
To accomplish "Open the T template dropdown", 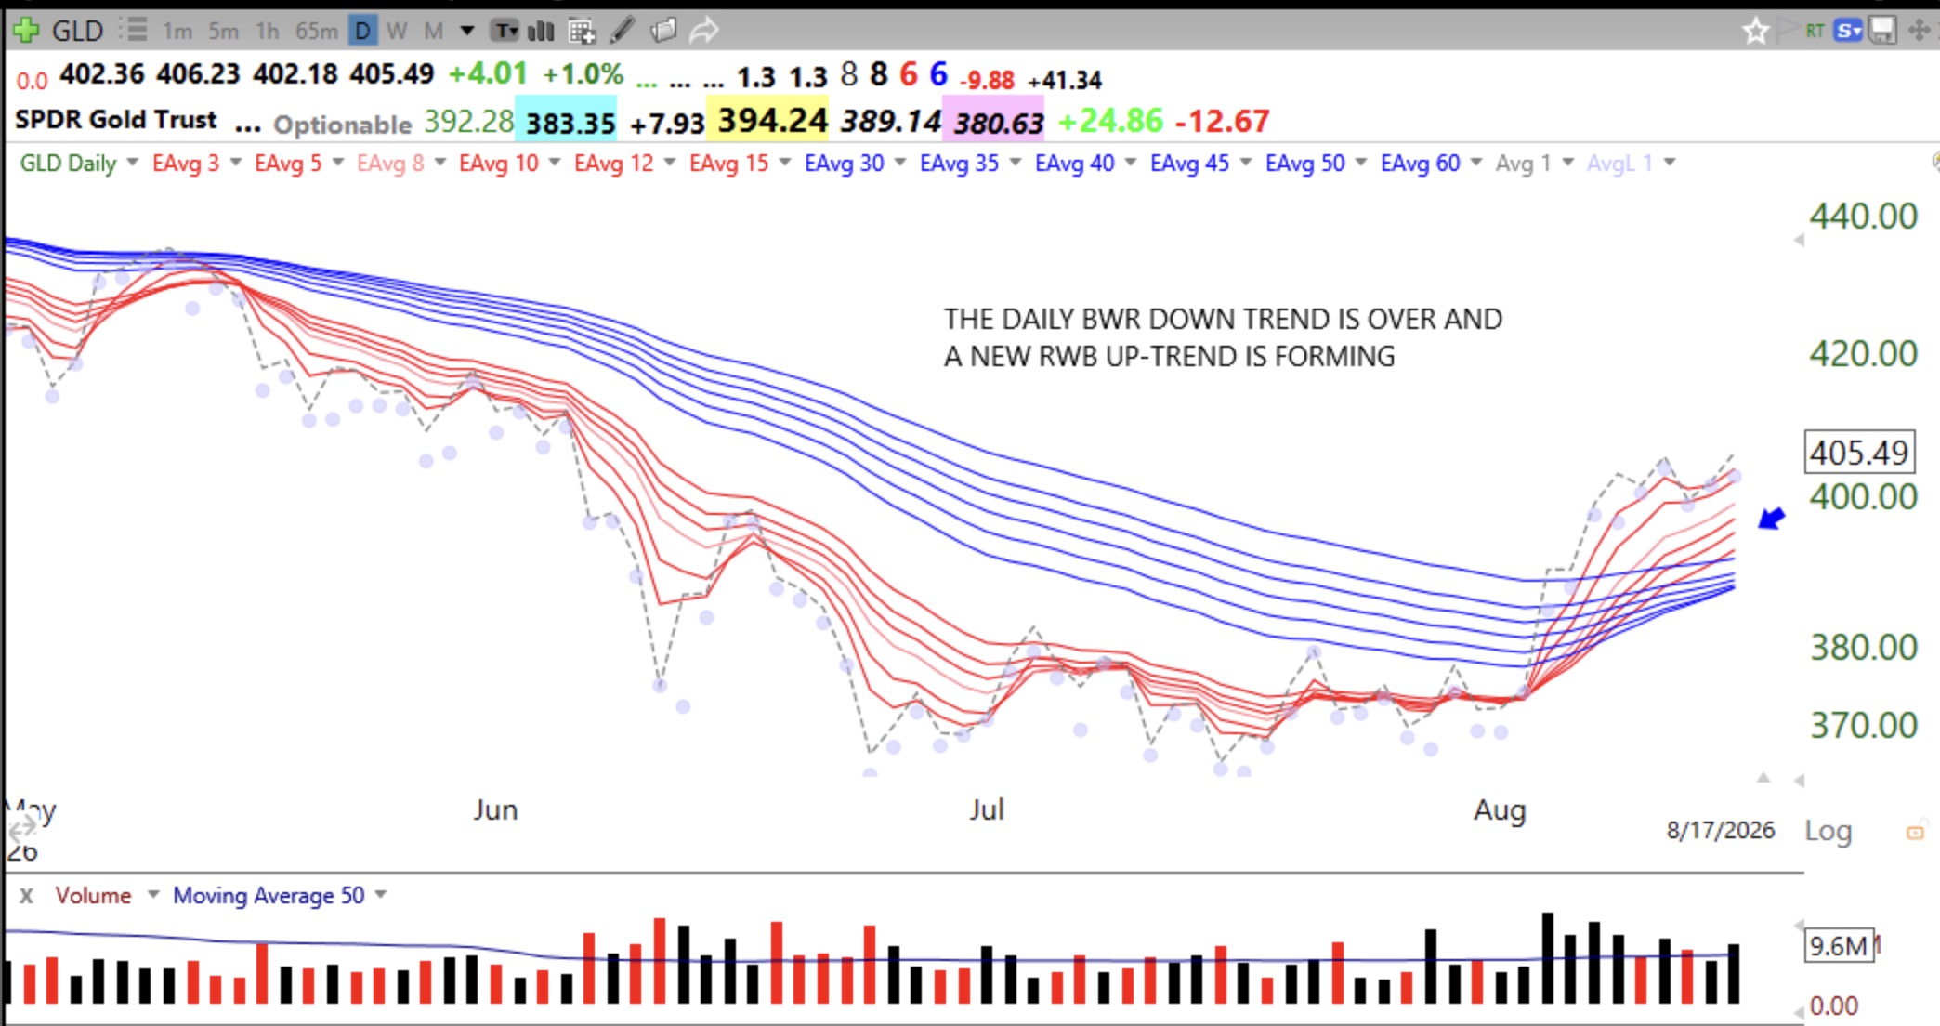I will tap(505, 32).
